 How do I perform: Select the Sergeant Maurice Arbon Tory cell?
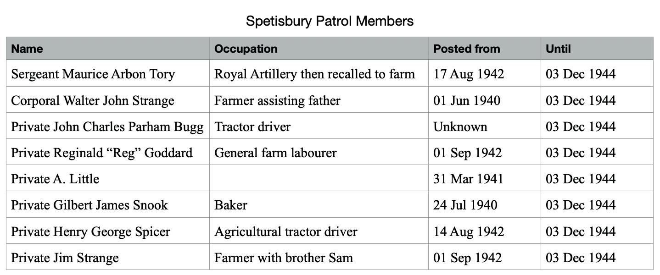click(x=93, y=74)
